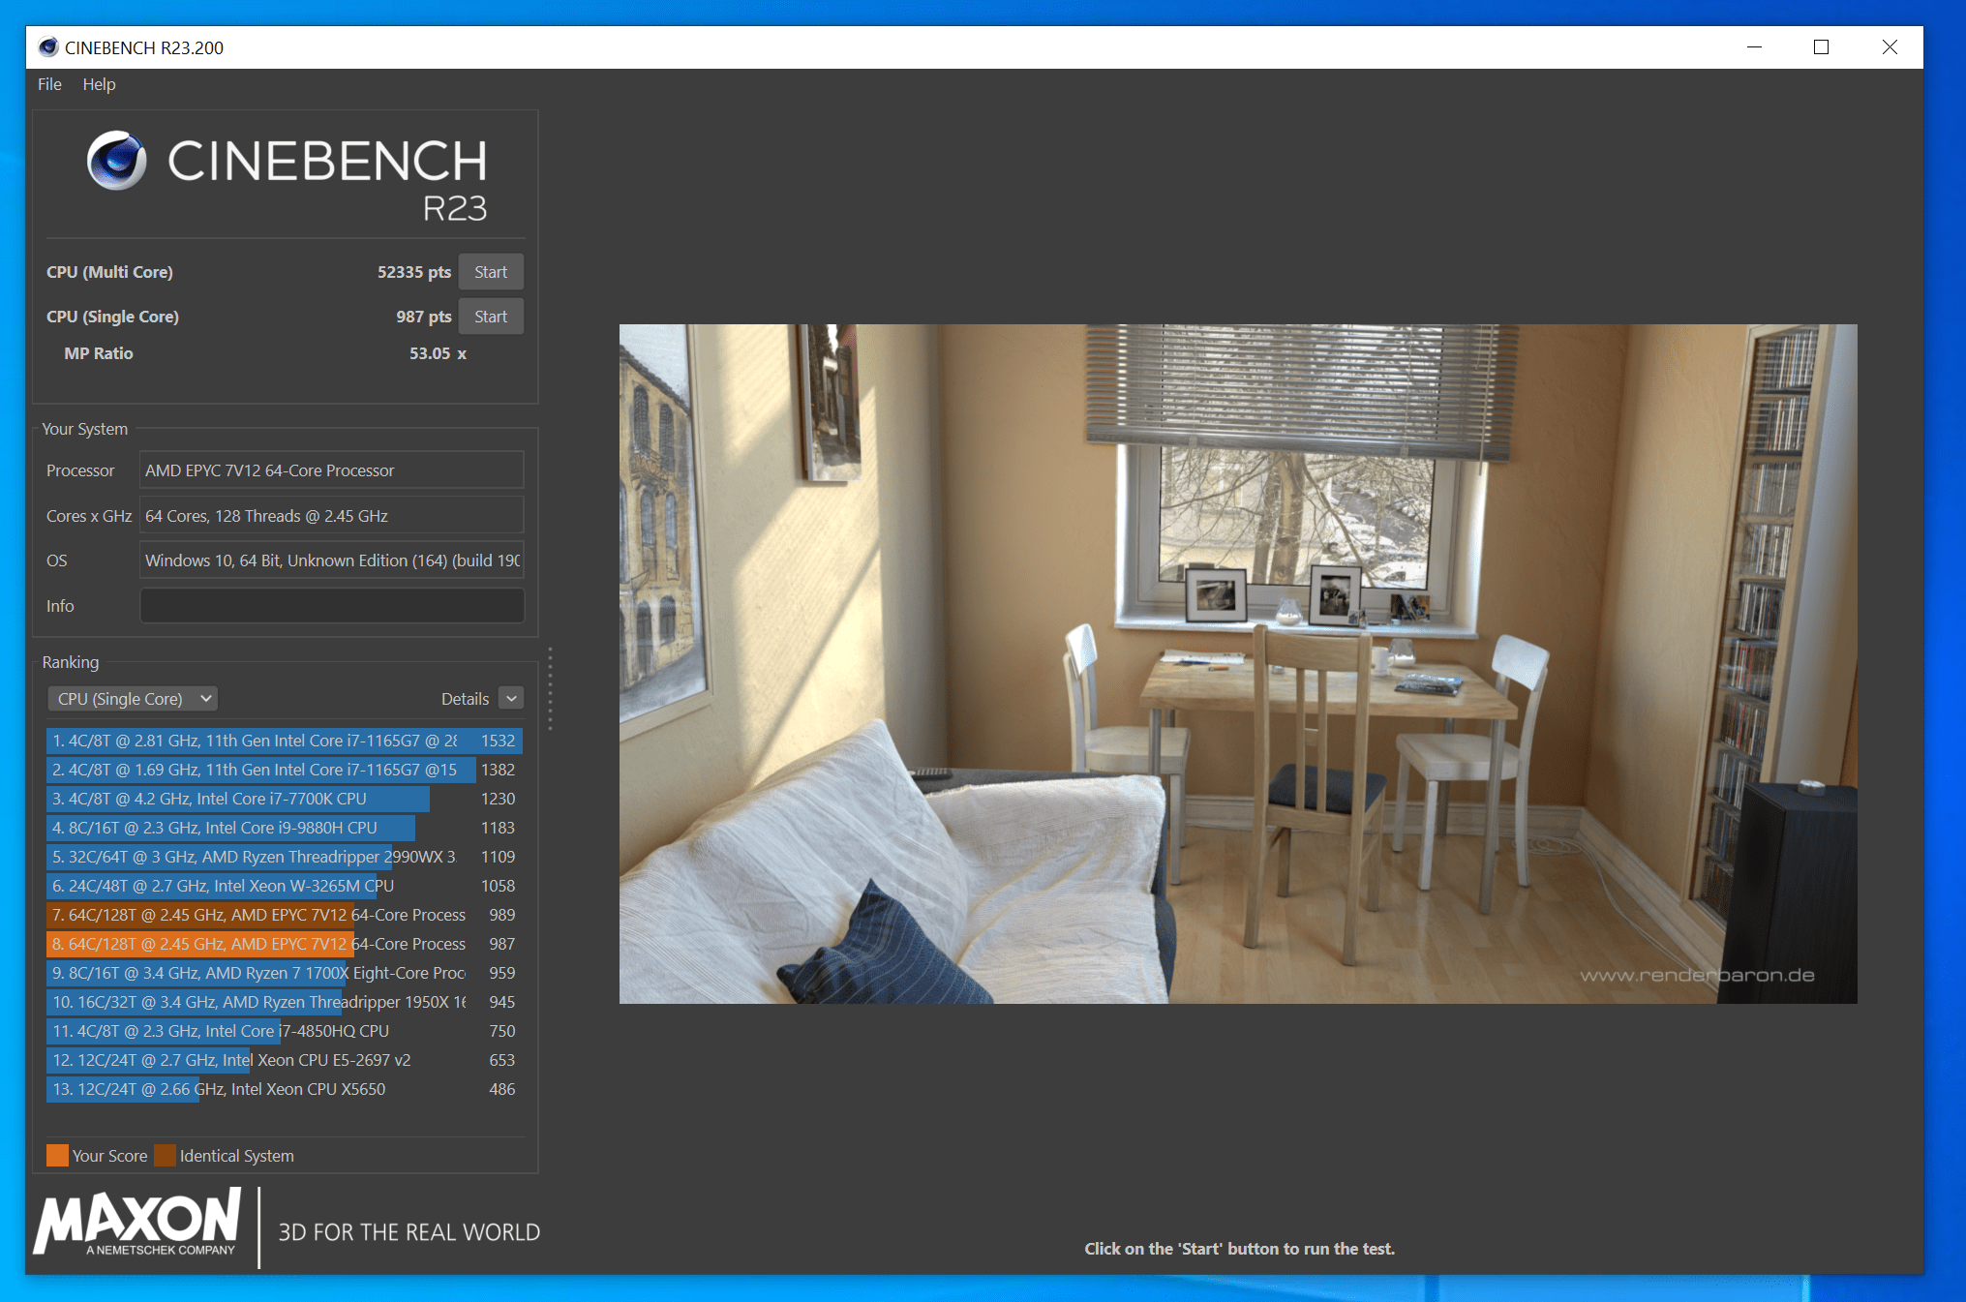This screenshot has height=1302, width=1966.
Task: Click the orange Your Score legend swatch
Action: click(57, 1156)
